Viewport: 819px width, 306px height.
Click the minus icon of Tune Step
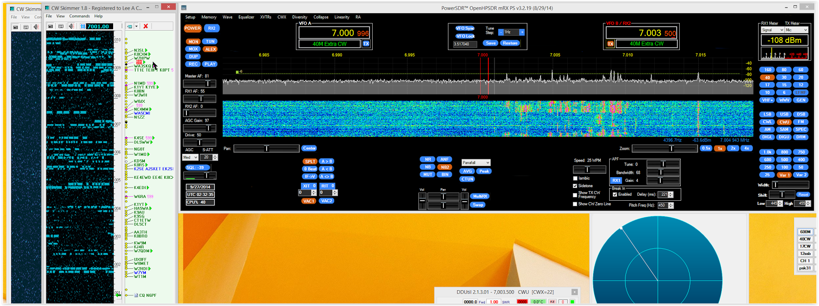tap(501, 32)
